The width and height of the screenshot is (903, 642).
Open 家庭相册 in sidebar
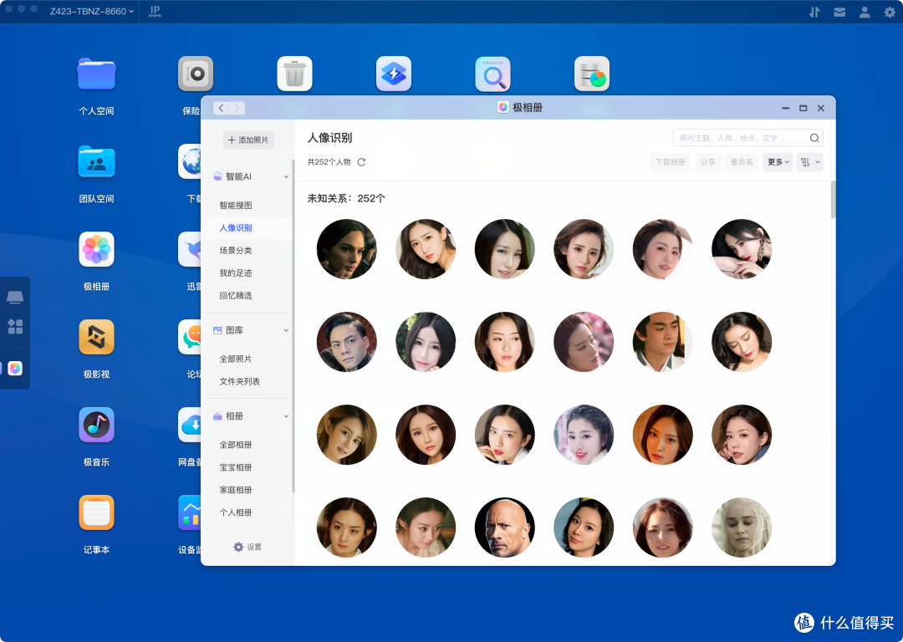(x=236, y=489)
